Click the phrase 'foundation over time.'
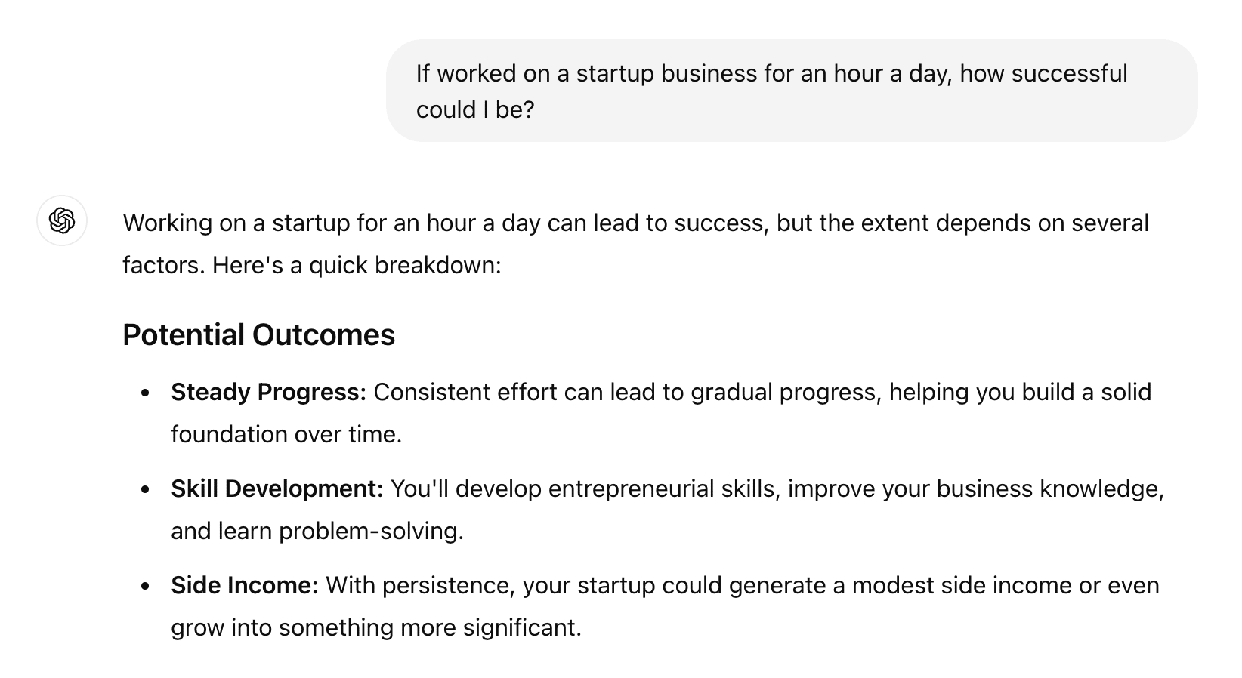Viewport: 1242px width, 678px height. pos(286,435)
